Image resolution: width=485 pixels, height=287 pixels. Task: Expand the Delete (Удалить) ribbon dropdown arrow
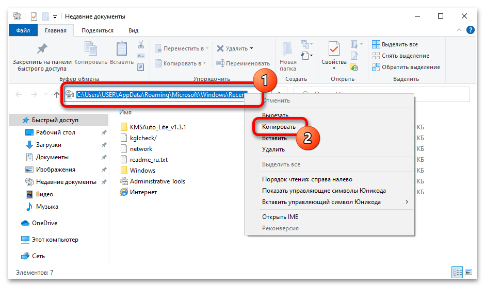point(252,48)
